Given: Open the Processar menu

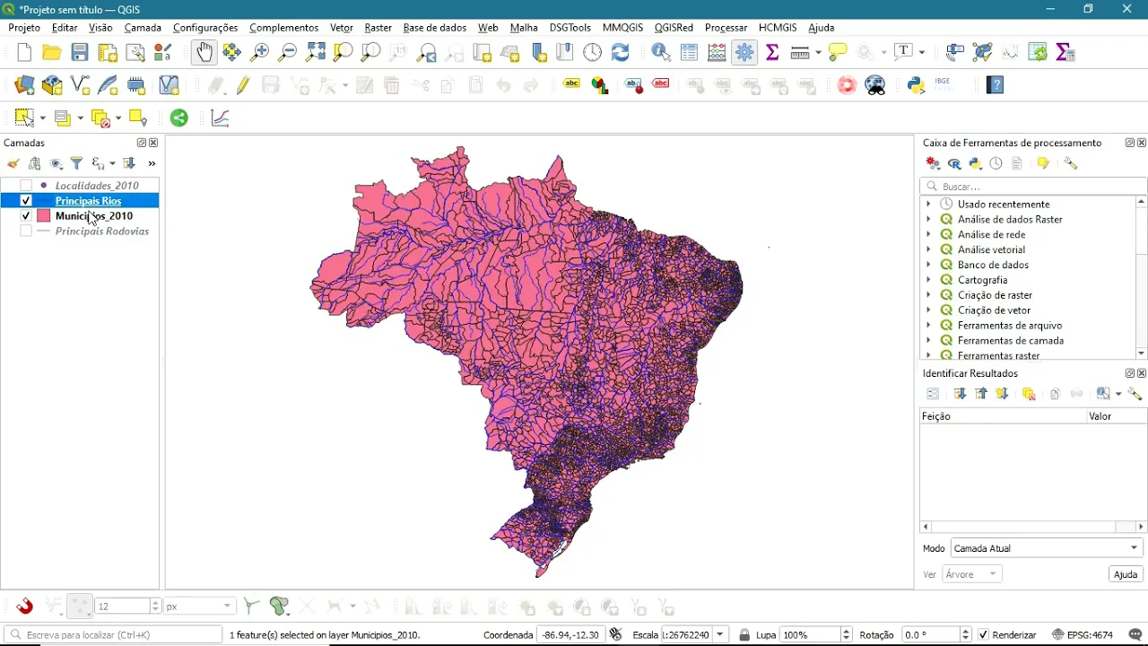Looking at the screenshot, I should click(x=726, y=28).
